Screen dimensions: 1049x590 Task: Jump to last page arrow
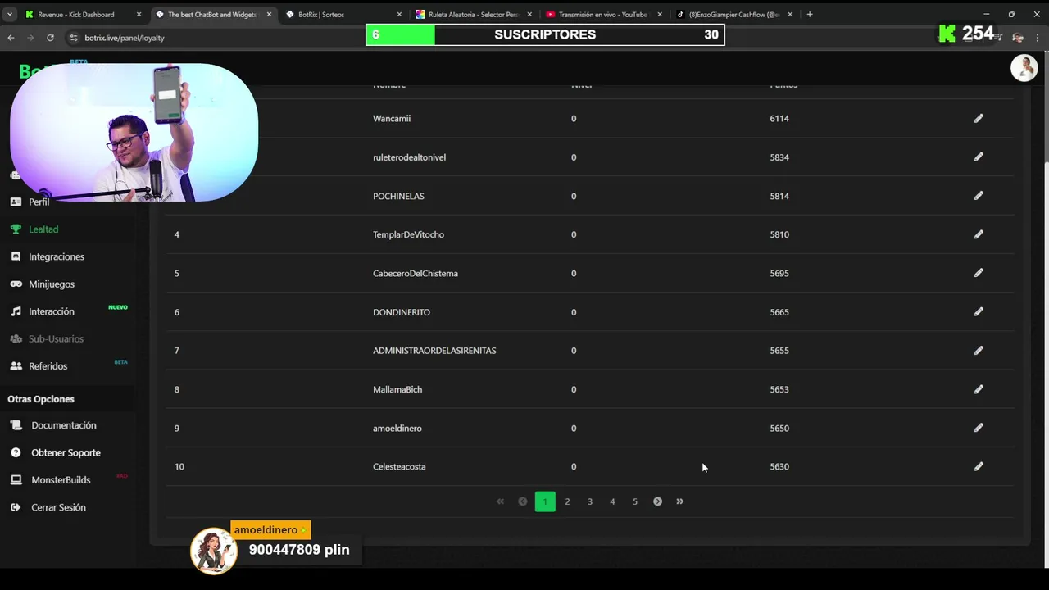[x=679, y=501]
